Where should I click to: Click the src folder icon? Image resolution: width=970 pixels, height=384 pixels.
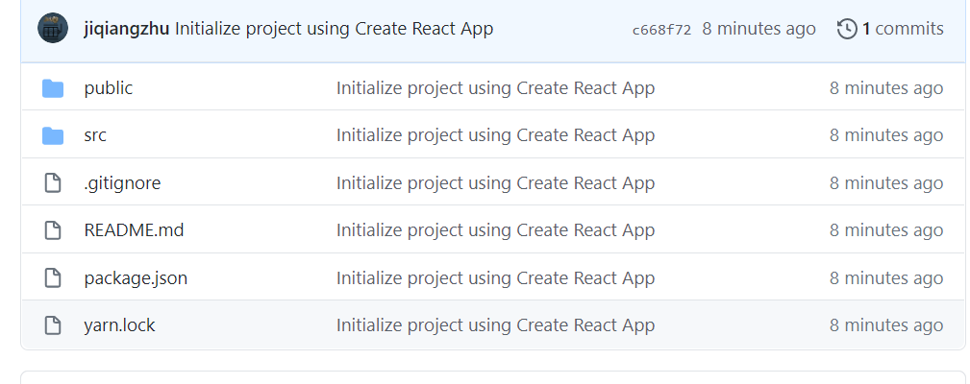53,135
